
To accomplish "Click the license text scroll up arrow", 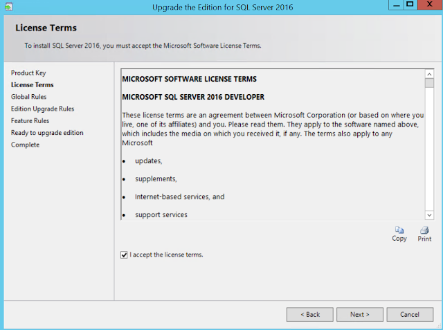I will click(x=429, y=74).
